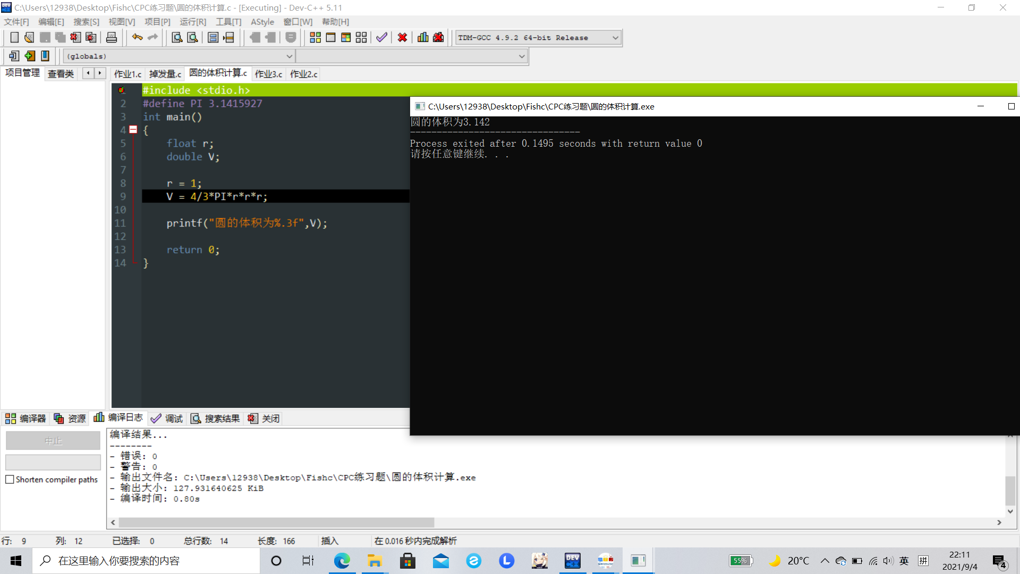Click the Run toolbar icon
The image size is (1020, 574).
pyautogui.click(x=330, y=38)
